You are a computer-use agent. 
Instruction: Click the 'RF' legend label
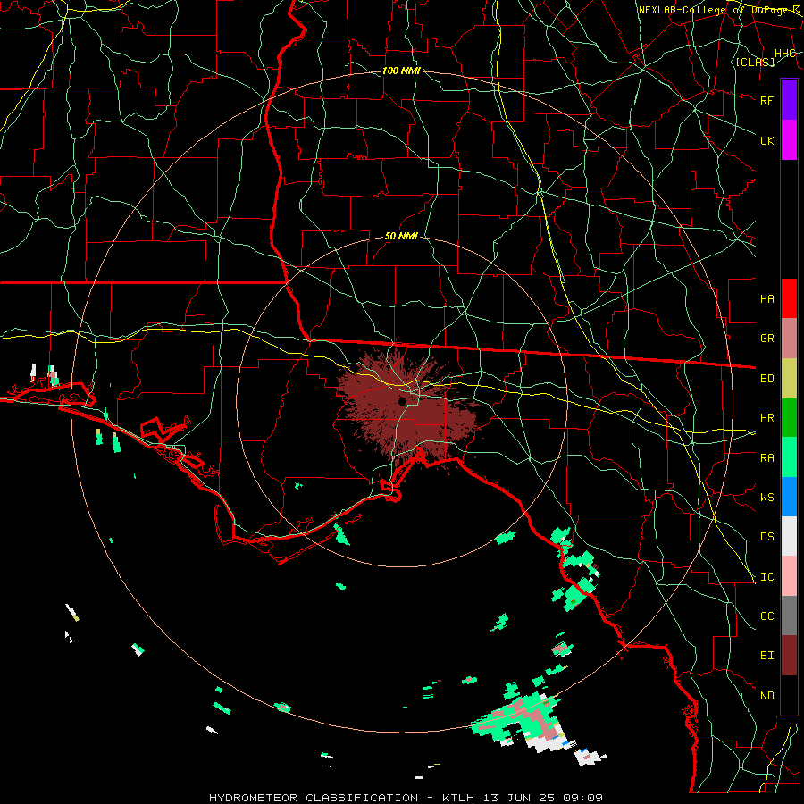[766, 100]
